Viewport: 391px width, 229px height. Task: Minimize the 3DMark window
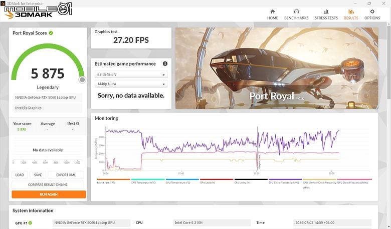coord(355,3)
